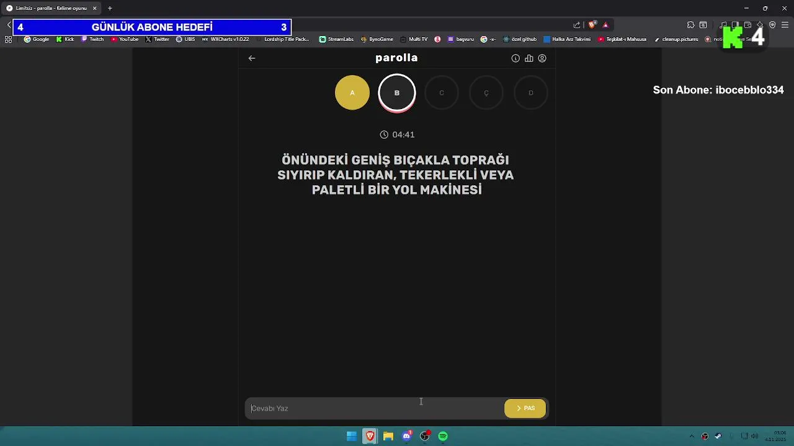Image resolution: width=794 pixels, height=446 pixels.
Task: Open the WXCharts v1.0.22 bookmark
Action: tap(226, 39)
